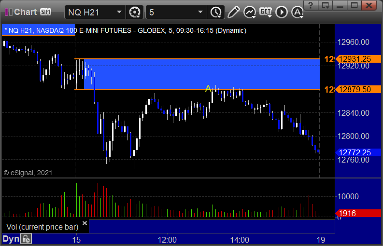Toggle the Dyn dynamic scaling button
Viewport: 383px width, 246px height.
coord(11,239)
